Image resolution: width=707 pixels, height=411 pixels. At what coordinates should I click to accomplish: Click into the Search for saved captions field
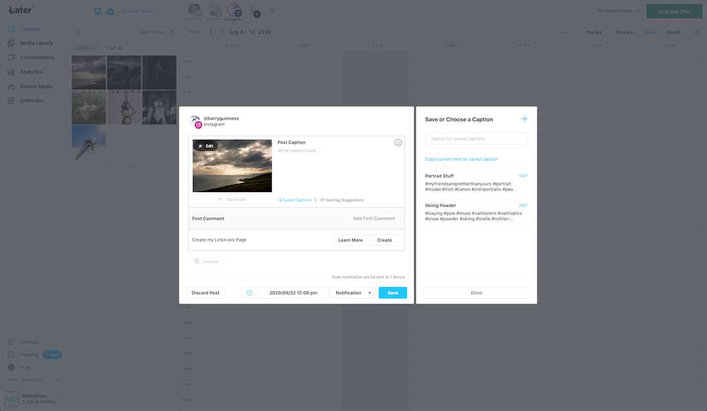tap(476, 139)
